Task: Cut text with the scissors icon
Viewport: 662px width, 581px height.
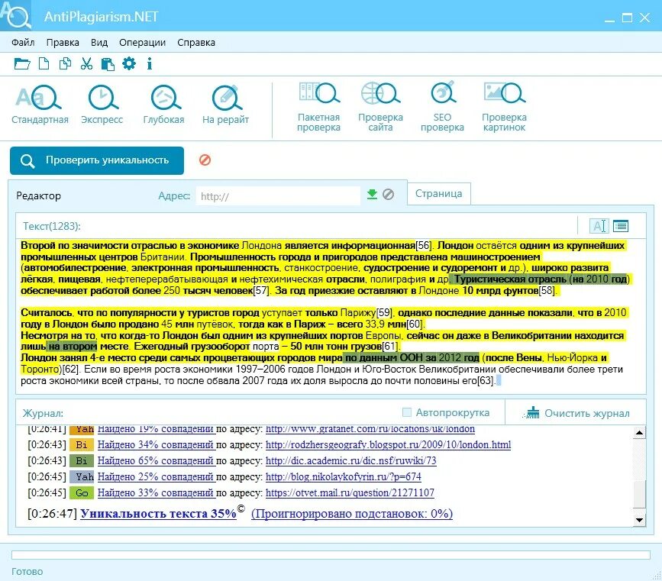Action: [86, 64]
